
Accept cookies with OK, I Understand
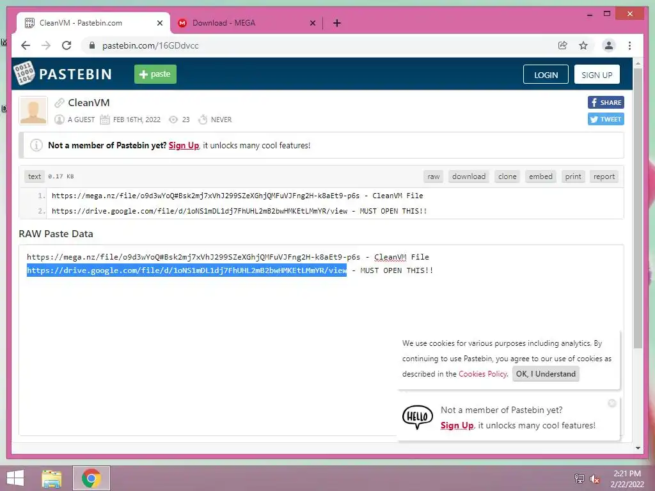tap(546, 373)
